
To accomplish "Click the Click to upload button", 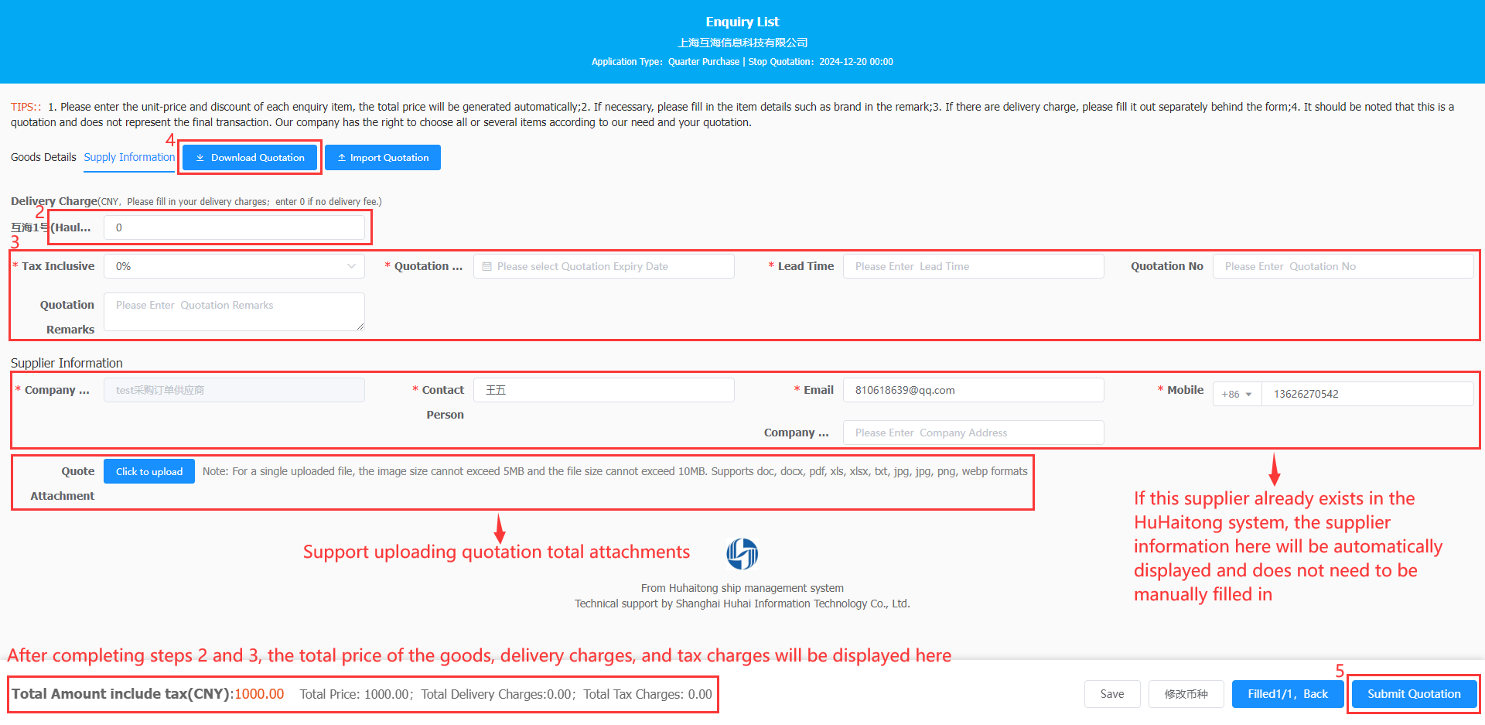I will (149, 471).
